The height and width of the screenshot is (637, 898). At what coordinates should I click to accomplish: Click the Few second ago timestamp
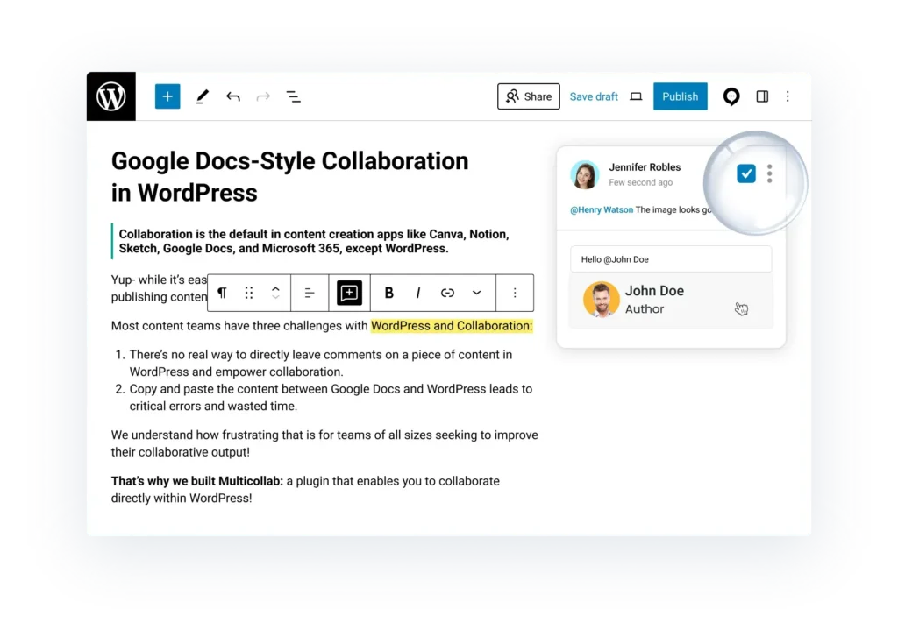[x=640, y=182]
